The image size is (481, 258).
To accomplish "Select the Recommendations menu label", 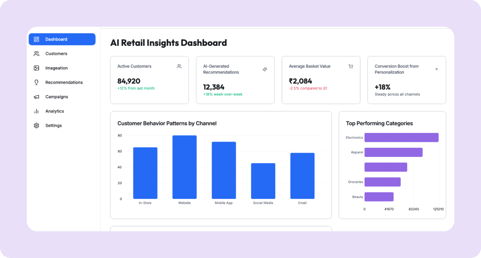I will click(64, 82).
